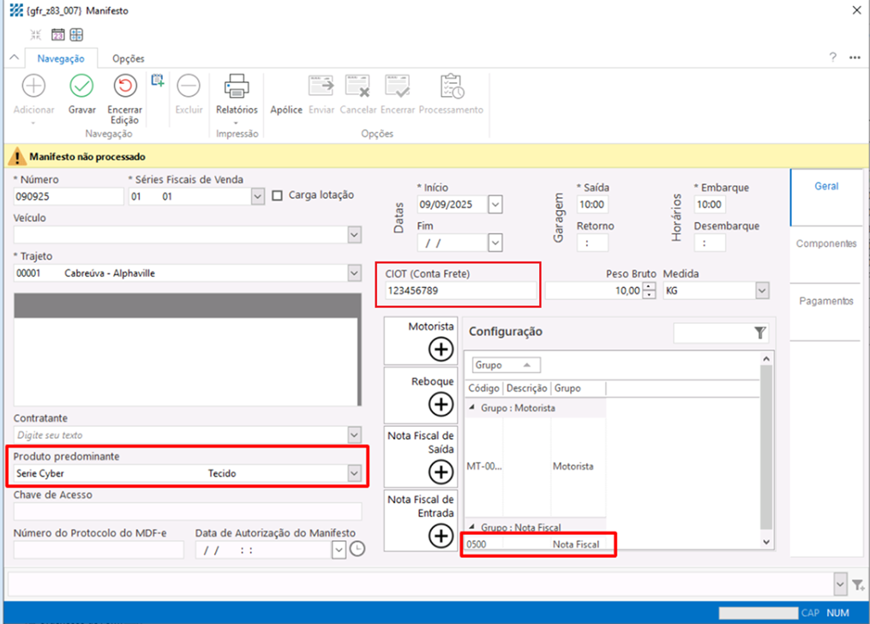
Task: Enable the Carga lotação checkbox
Action: click(x=277, y=195)
